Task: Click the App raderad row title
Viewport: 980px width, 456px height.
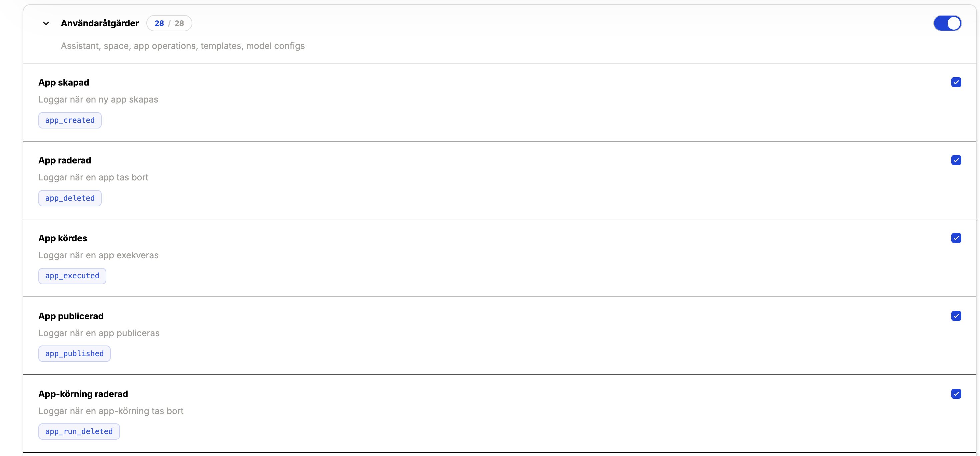Action: (65, 160)
